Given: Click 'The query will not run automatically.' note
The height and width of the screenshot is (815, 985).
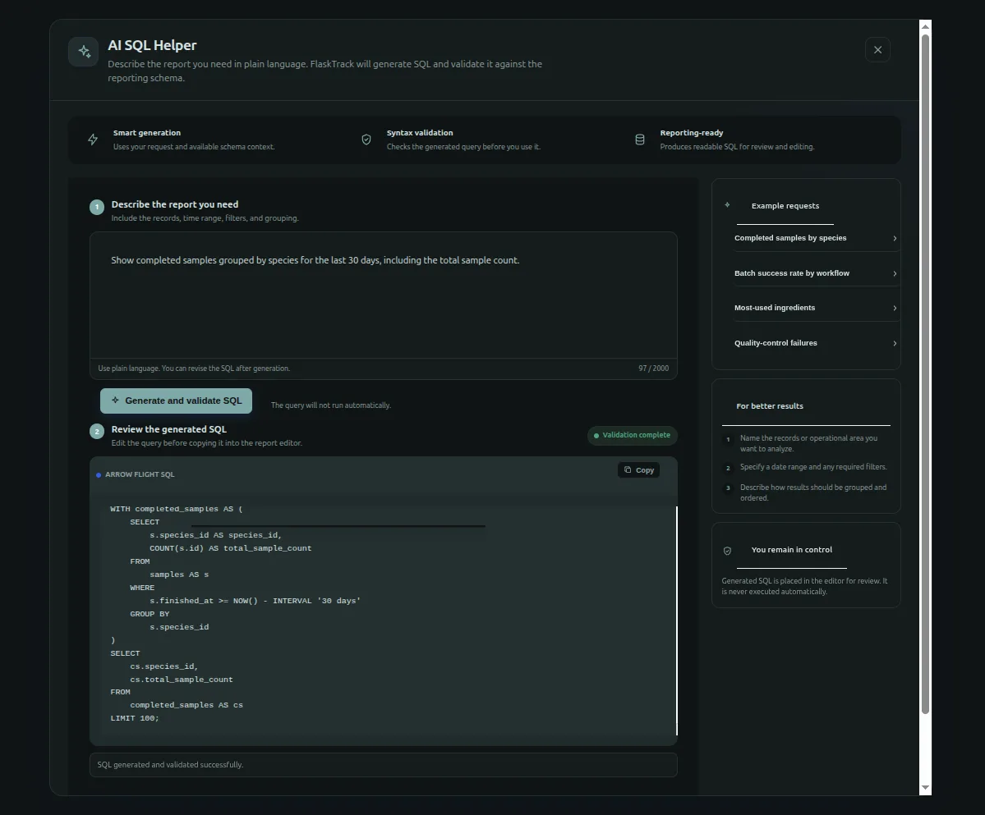Looking at the screenshot, I should (330, 405).
